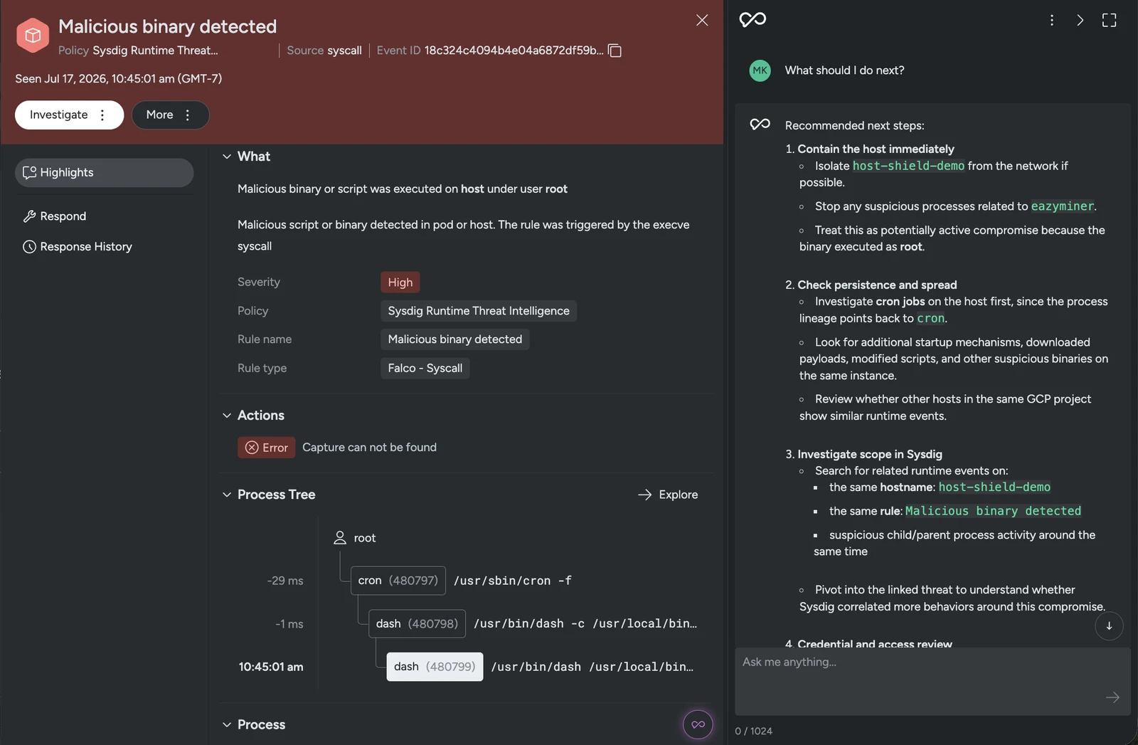
Task: Collapse the What section
Action: [227, 157]
